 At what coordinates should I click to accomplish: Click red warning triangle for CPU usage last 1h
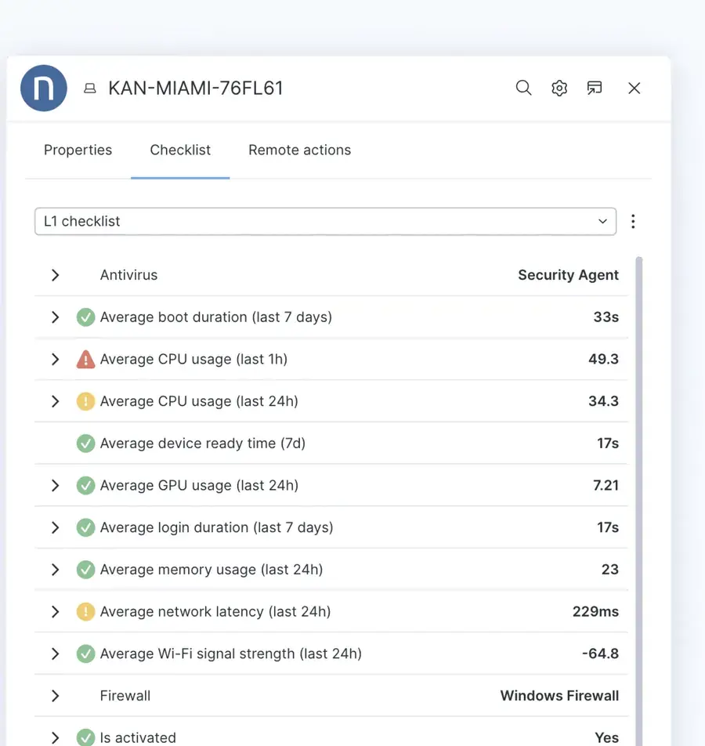point(85,359)
